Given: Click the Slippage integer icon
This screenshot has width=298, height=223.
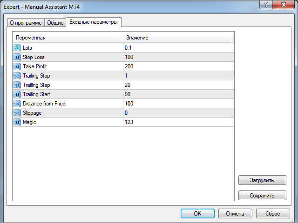Looking at the screenshot, I should pyautogui.click(x=17, y=113).
